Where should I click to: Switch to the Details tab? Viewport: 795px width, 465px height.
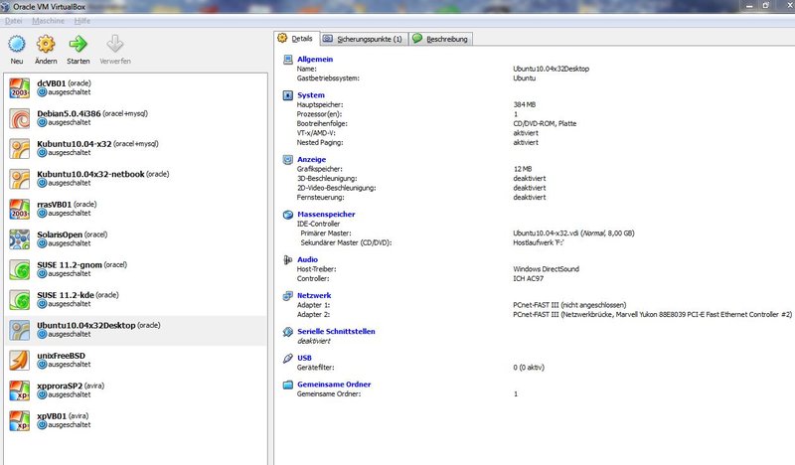(296, 39)
